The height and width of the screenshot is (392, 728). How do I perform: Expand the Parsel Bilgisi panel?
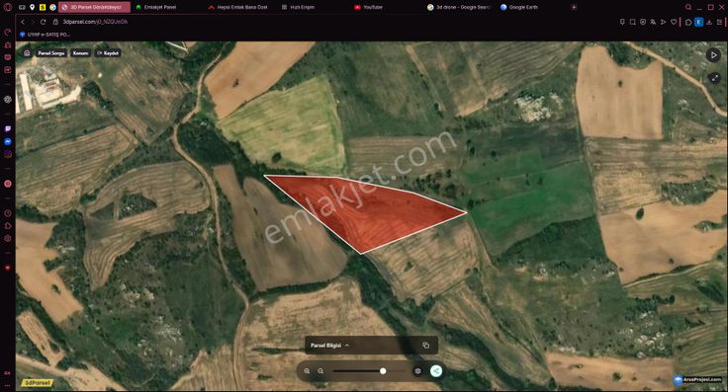pos(329,346)
